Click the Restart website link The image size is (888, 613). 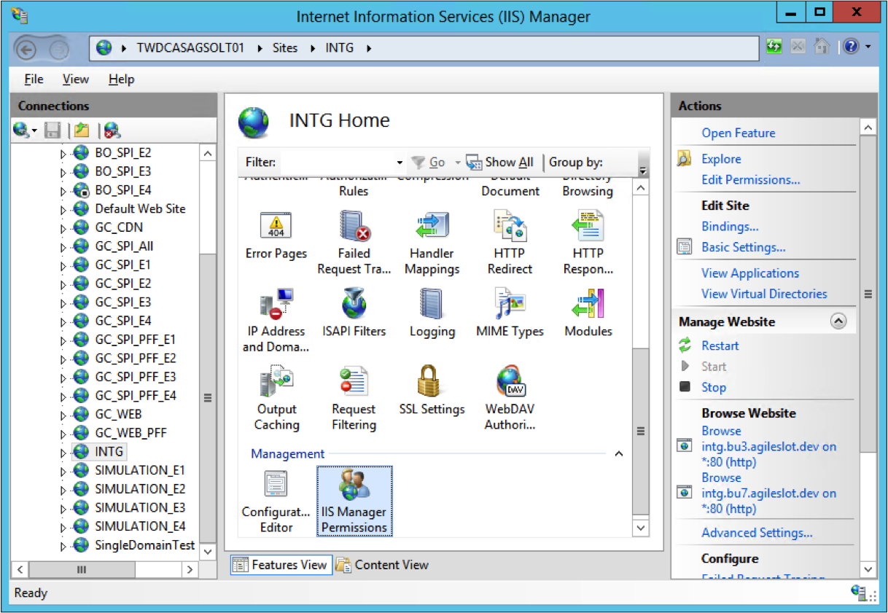pyautogui.click(x=720, y=345)
